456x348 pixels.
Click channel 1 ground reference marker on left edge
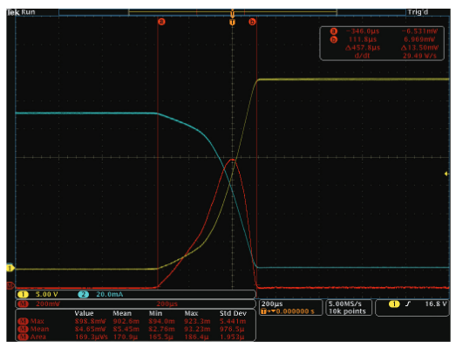[x=10, y=268]
